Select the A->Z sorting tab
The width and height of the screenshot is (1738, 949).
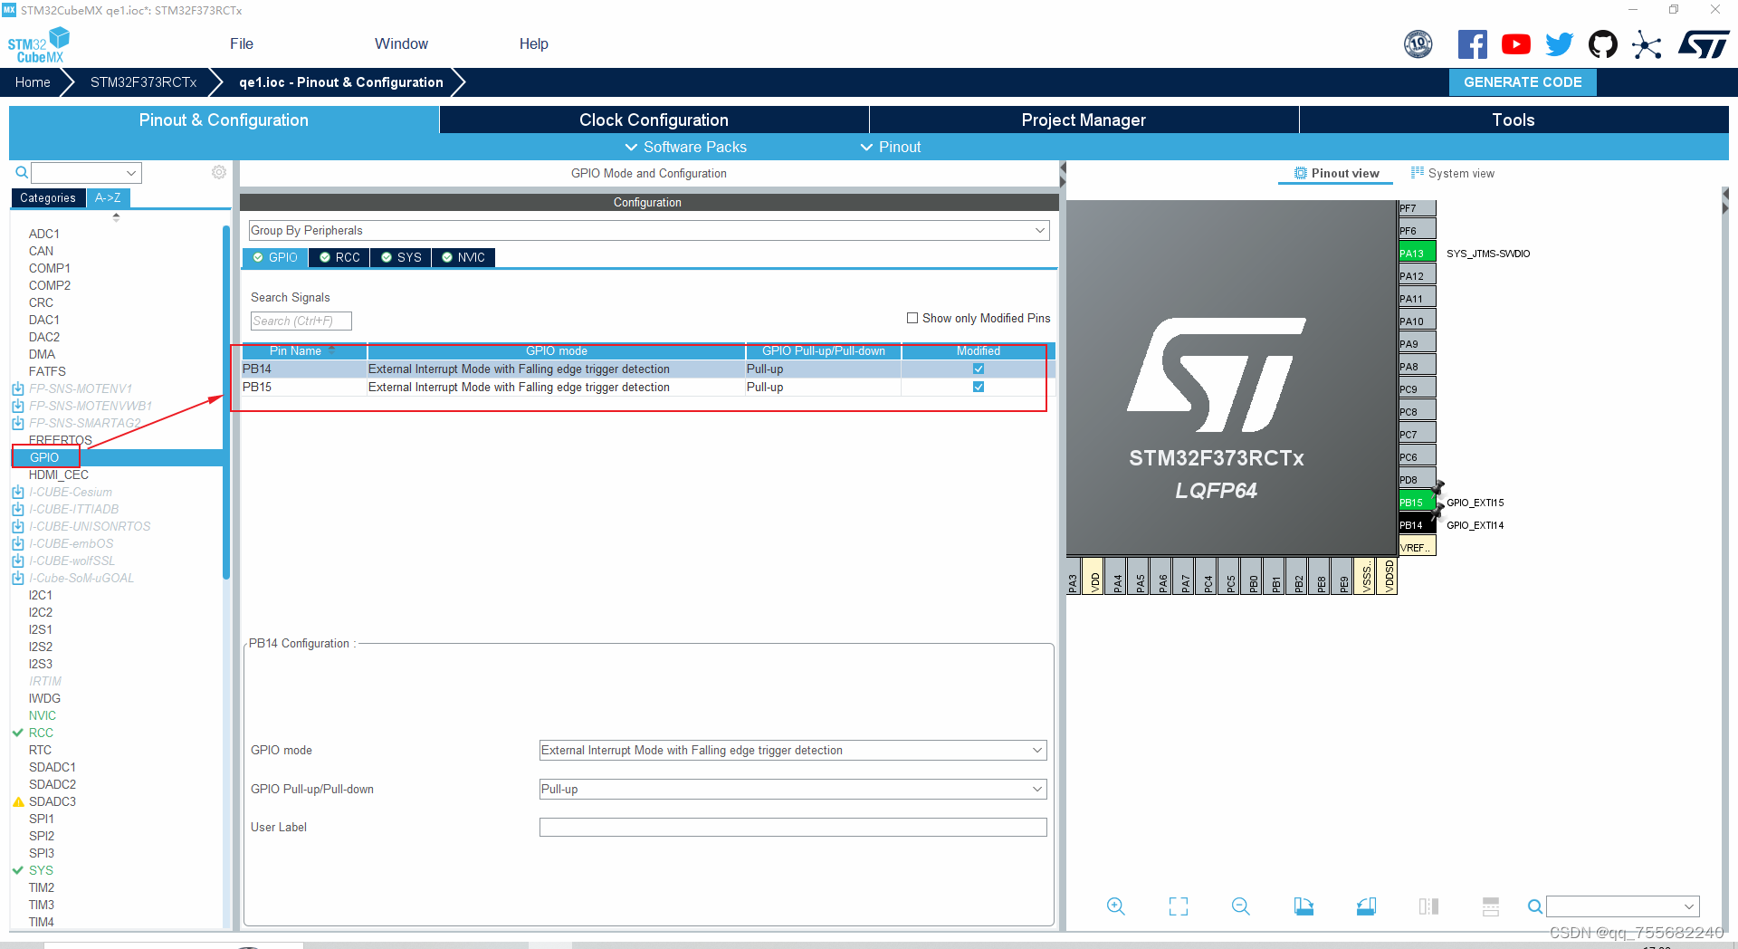pyautogui.click(x=108, y=197)
